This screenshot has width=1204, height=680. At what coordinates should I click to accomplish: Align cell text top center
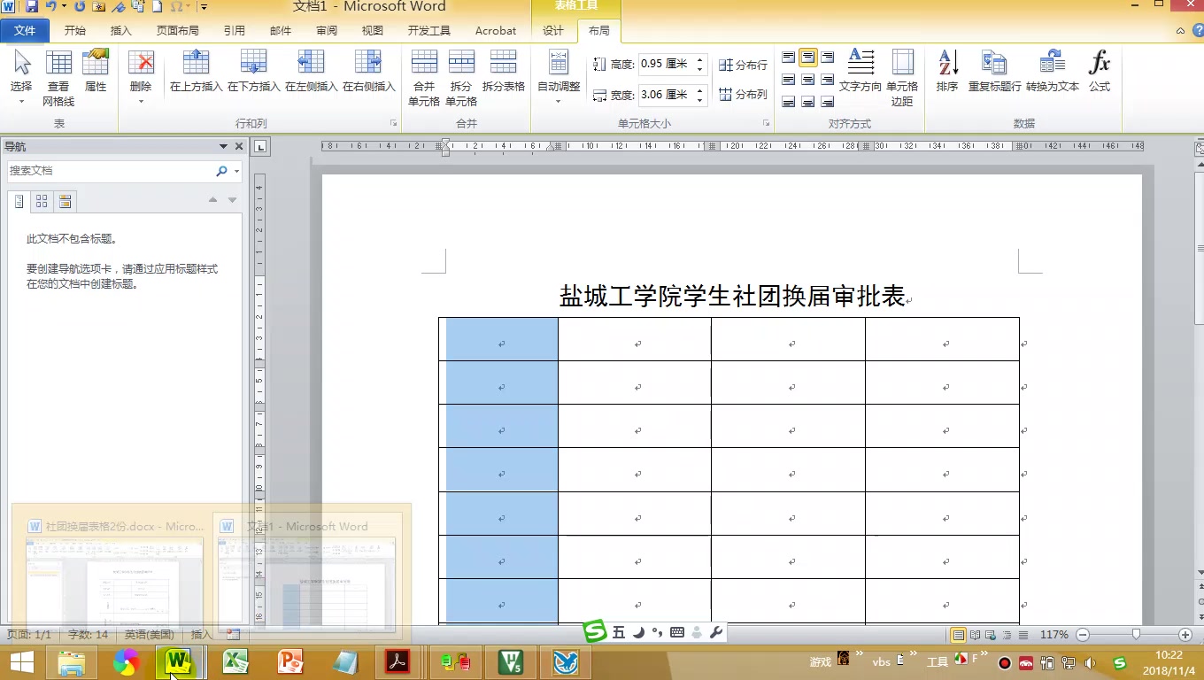(x=808, y=58)
